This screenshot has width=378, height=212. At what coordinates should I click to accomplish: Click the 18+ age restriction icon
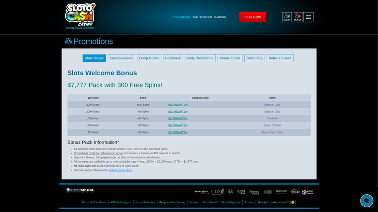[x=231, y=192]
